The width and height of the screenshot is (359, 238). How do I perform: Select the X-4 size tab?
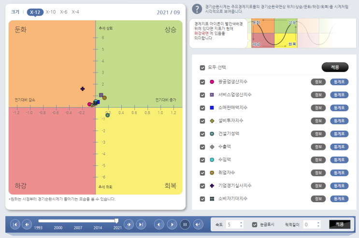(x=75, y=12)
